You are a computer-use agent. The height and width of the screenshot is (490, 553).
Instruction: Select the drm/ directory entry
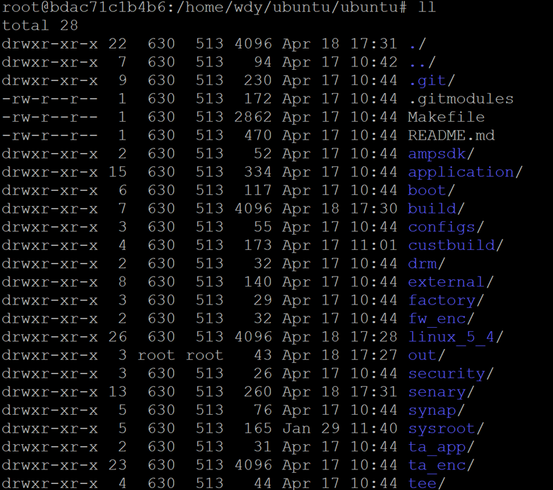pyautogui.click(x=427, y=263)
